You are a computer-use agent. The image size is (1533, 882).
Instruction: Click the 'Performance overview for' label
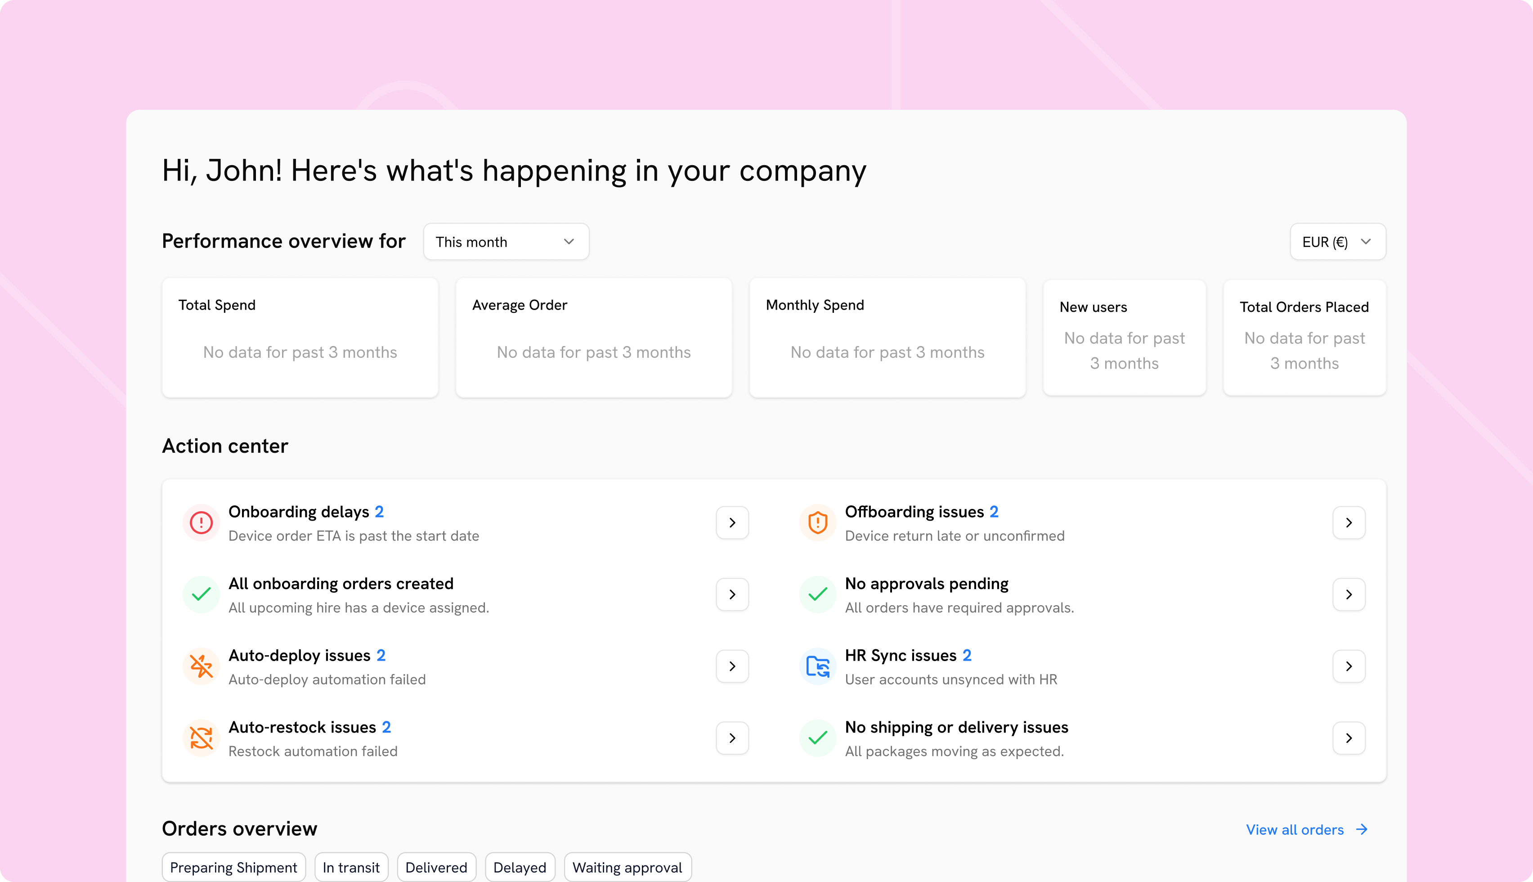283,241
